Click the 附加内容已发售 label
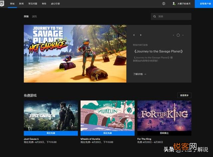213x157 pixels. (140, 45)
